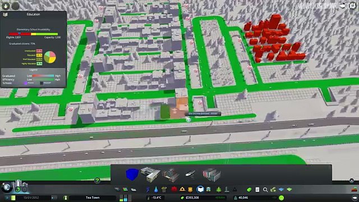Select the satellite dish building thumbnail
Viewport: 359px width, 202px height.
[x=190, y=174]
